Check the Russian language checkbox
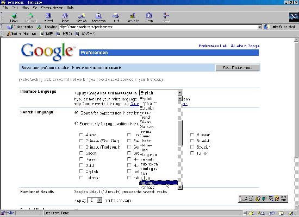The width and height of the screenshot is (299, 217). (x=192, y=135)
